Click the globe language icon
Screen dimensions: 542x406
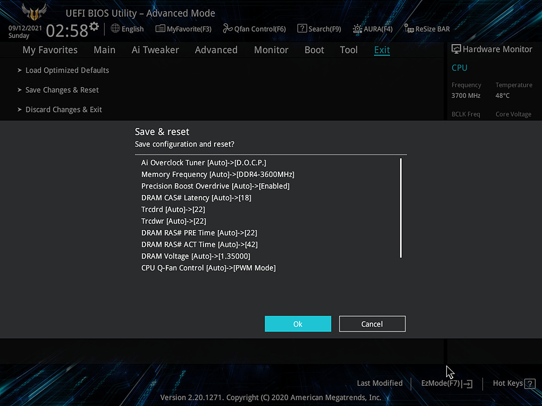click(x=115, y=28)
